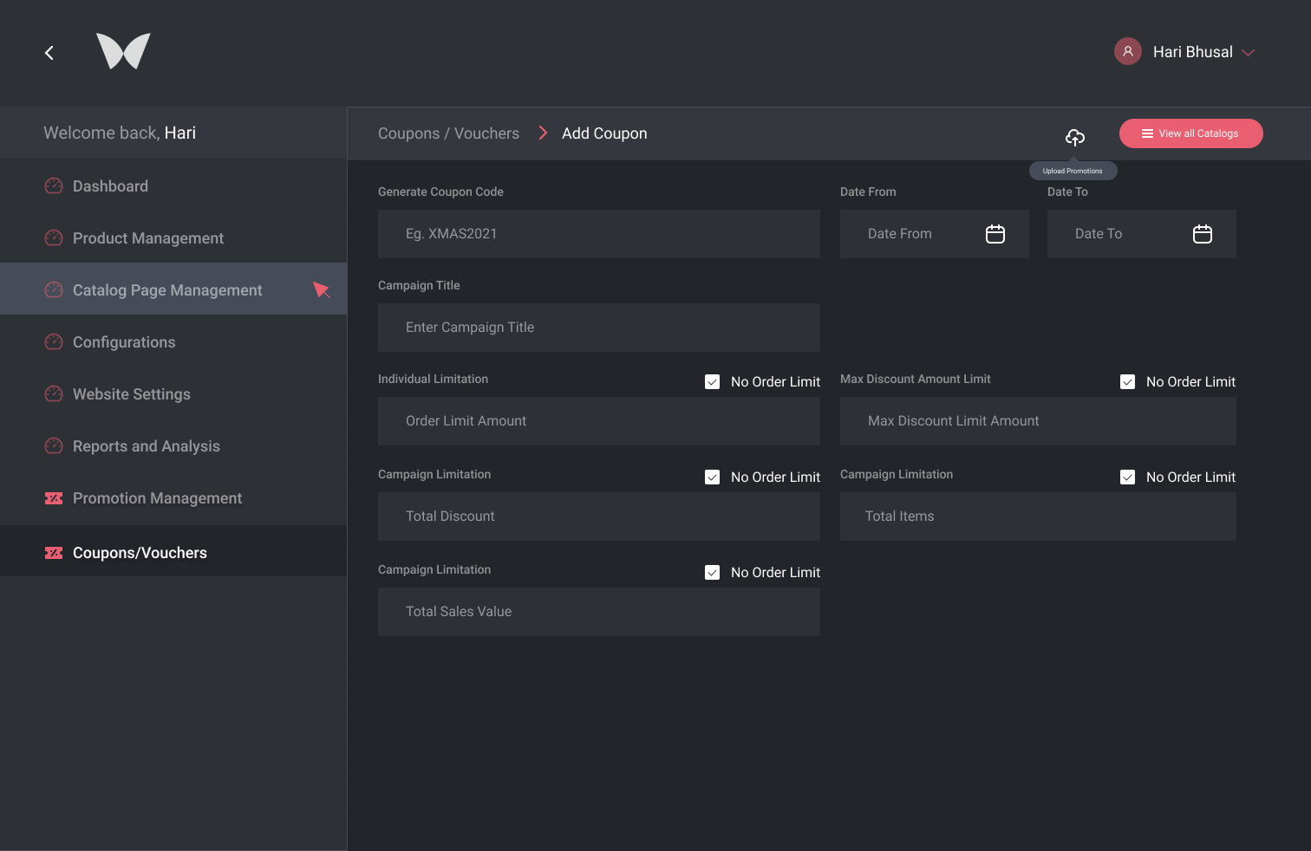Screen dimensions: 1311x851
Task: Click the butterfly logo in the header
Action: 123,51
